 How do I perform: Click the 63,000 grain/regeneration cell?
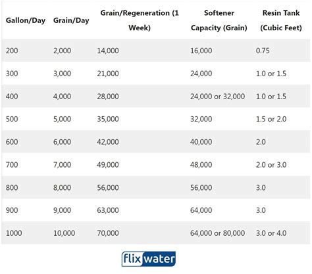point(108,210)
